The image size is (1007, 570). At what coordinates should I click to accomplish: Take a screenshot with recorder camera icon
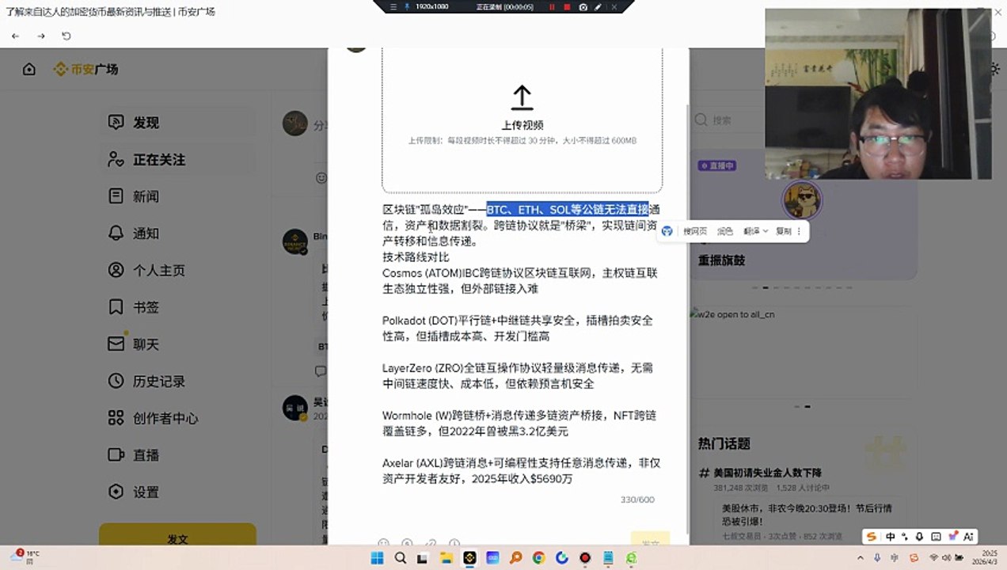pos(583,6)
